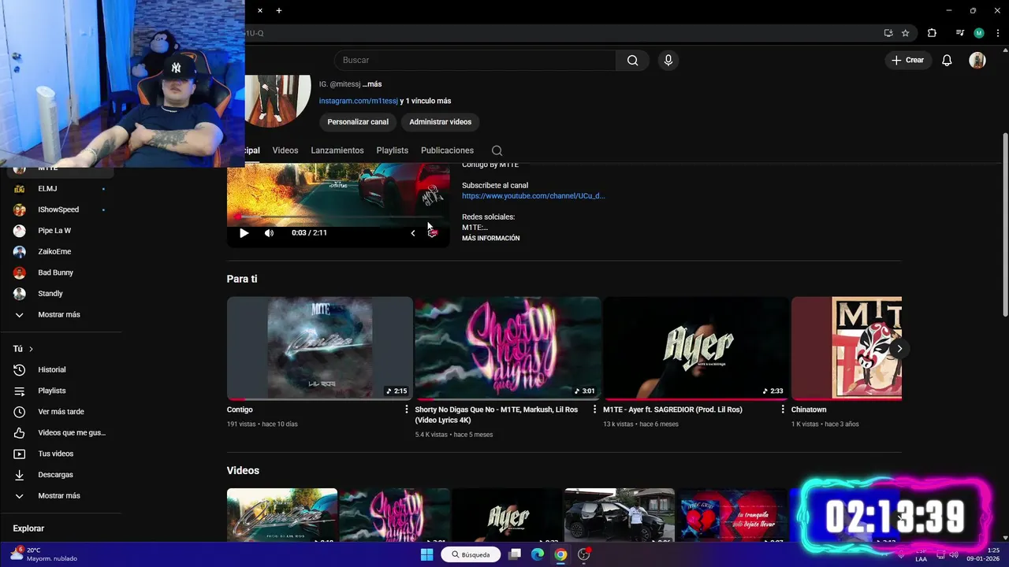The width and height of the screenshot is (1009, 567).
Task: Open the weather widget on taskbar
Action: pyautogui.click(x=44, y=554)
